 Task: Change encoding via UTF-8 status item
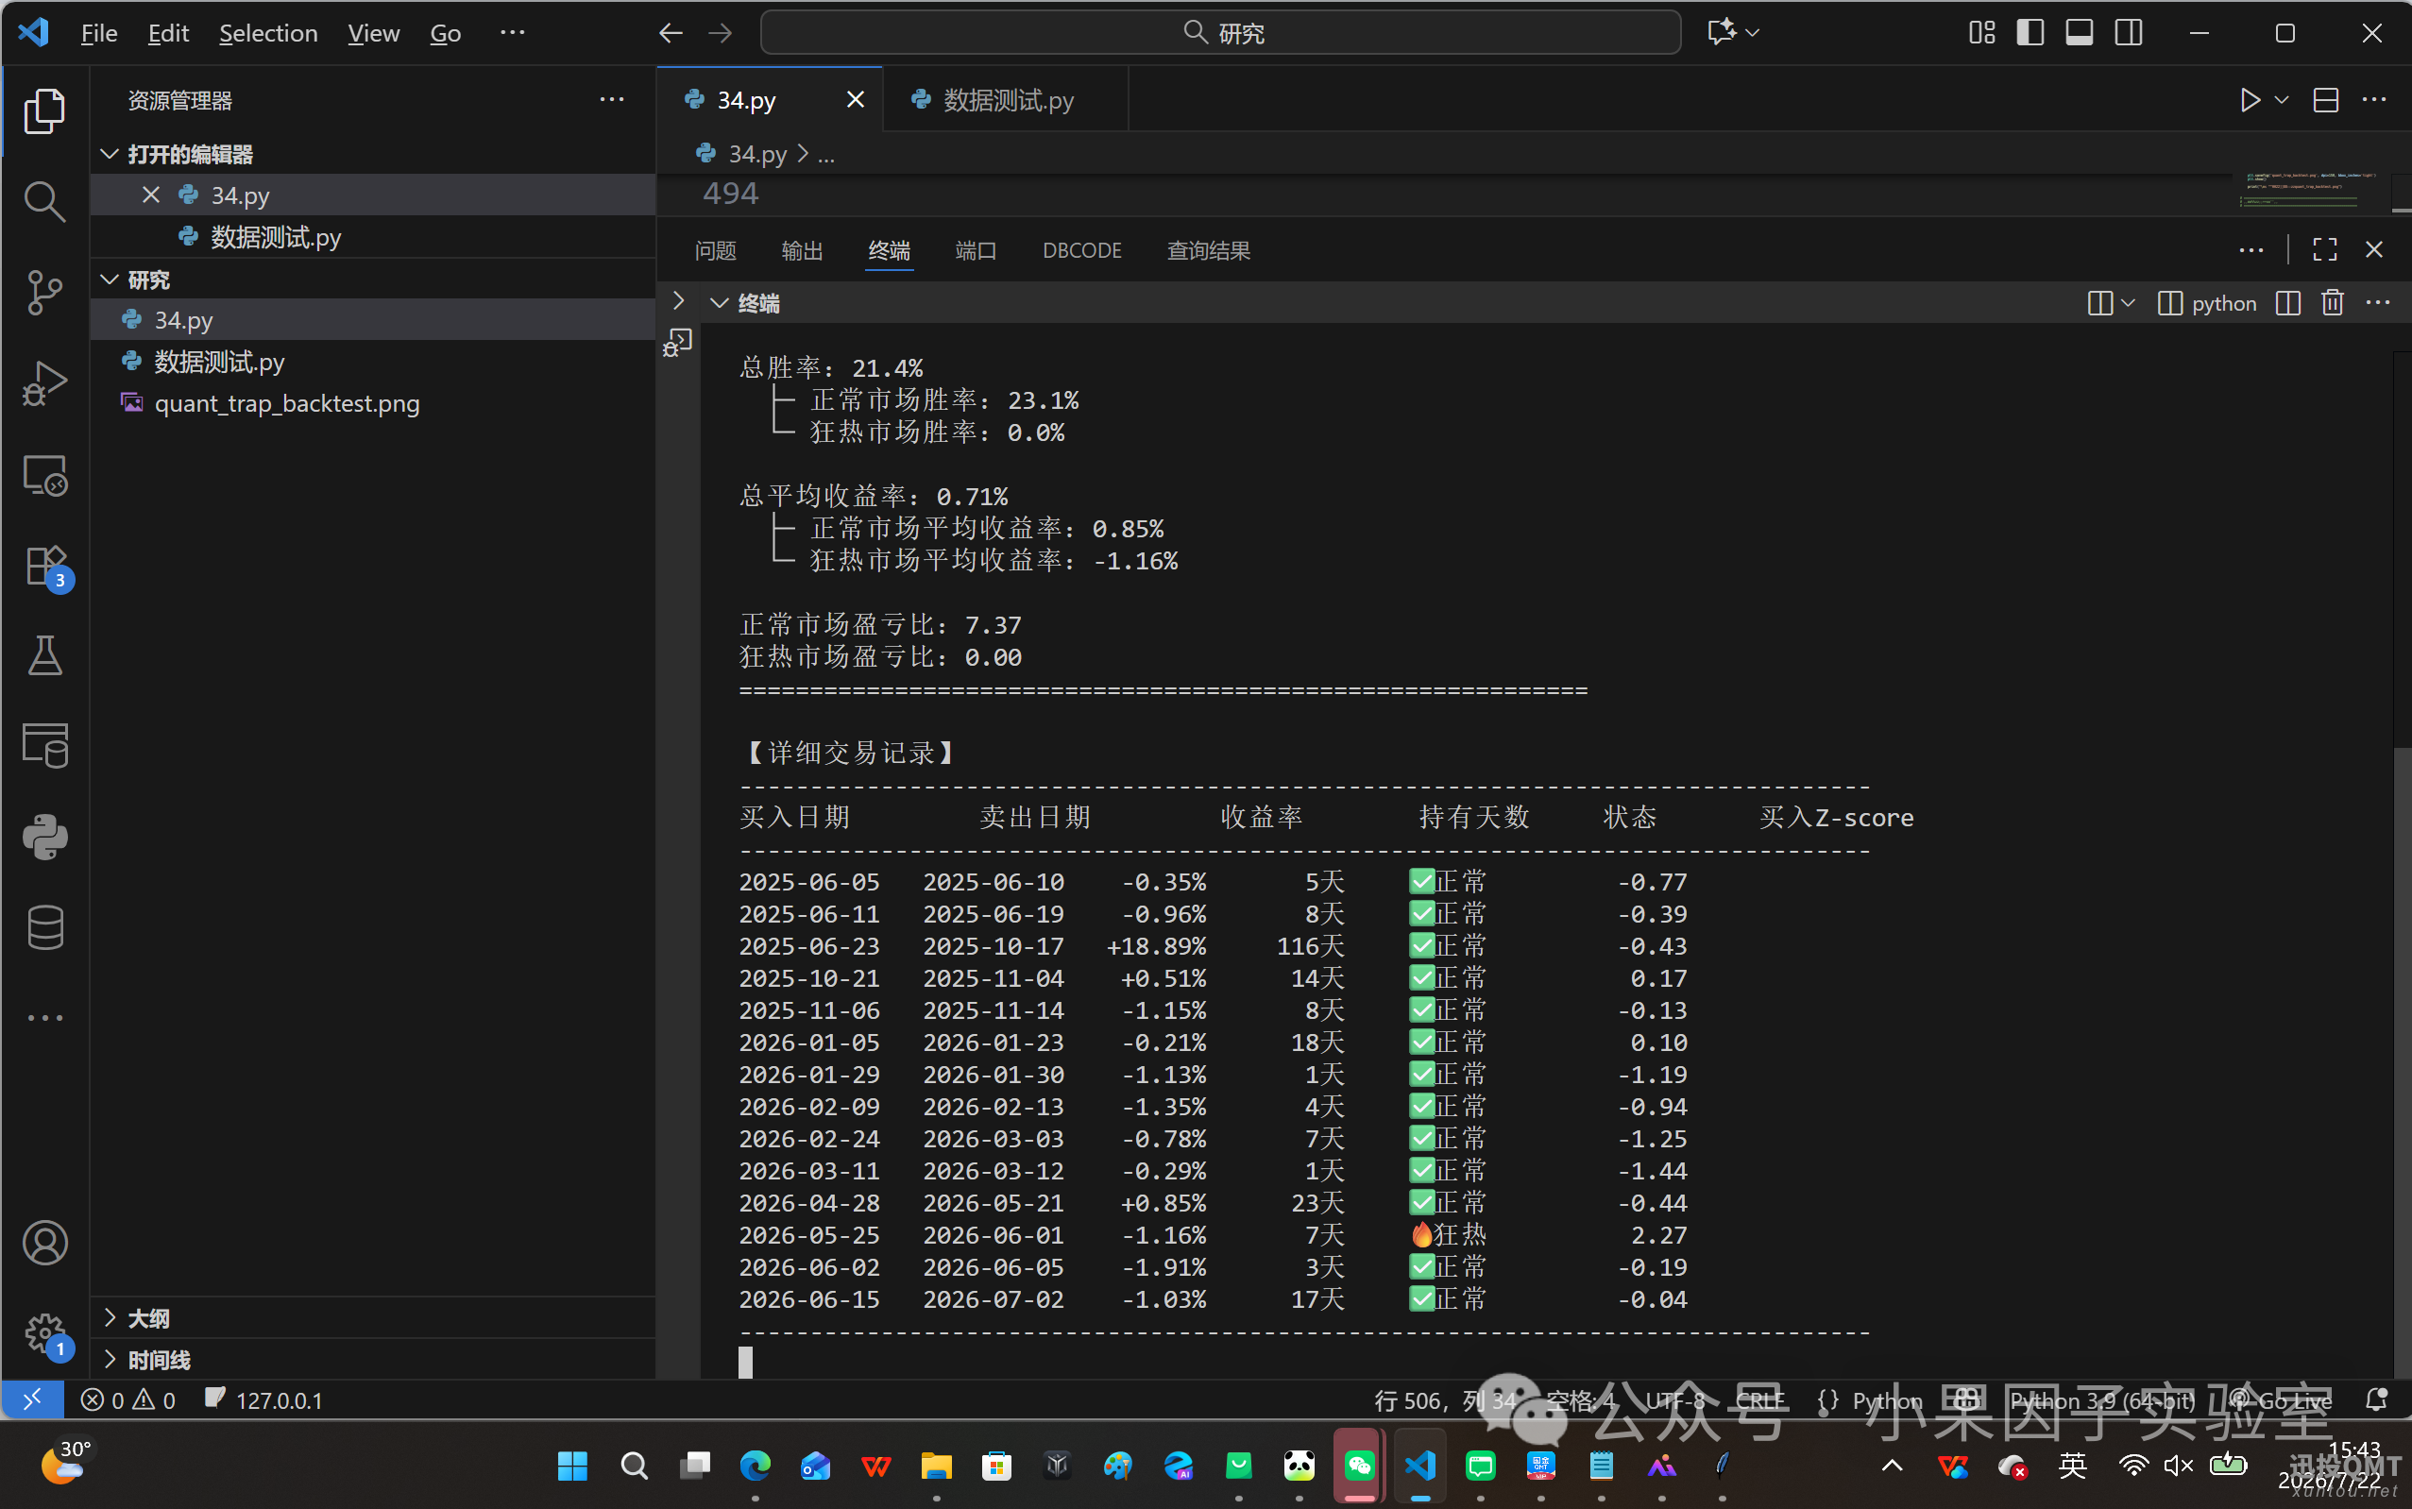point(1674,1399)
